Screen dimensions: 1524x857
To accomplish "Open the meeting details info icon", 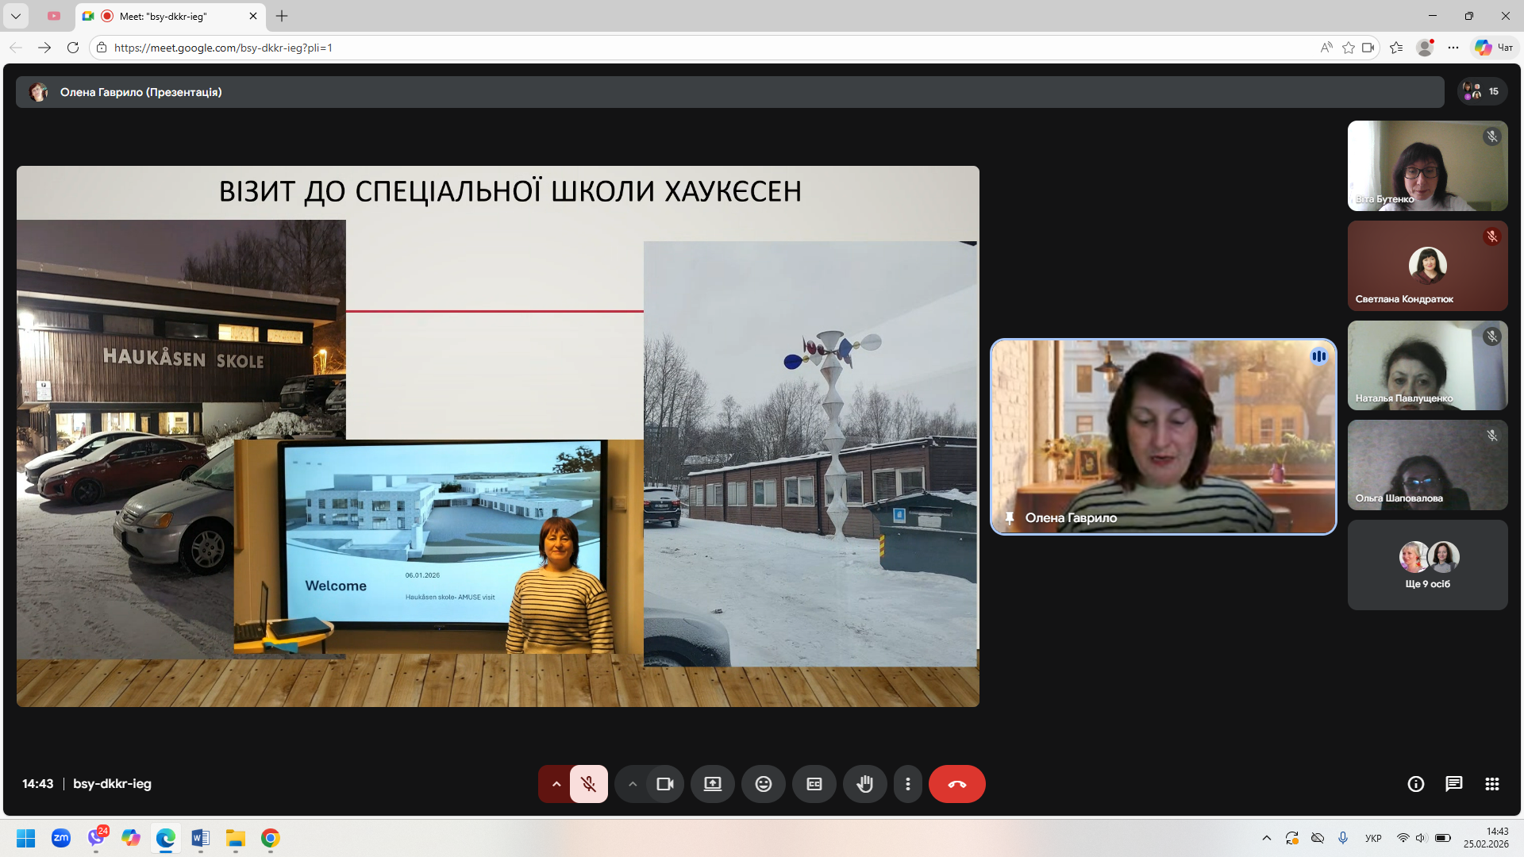I will pos(1415,784).
